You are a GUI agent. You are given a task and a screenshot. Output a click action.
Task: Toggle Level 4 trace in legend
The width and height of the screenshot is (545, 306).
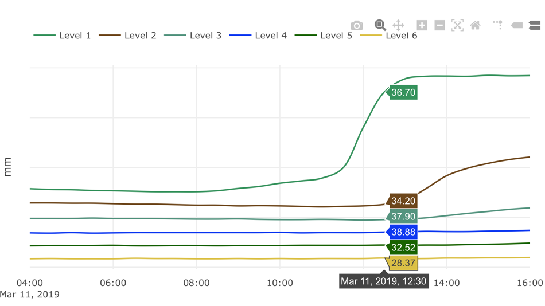(x=258, y=36)
